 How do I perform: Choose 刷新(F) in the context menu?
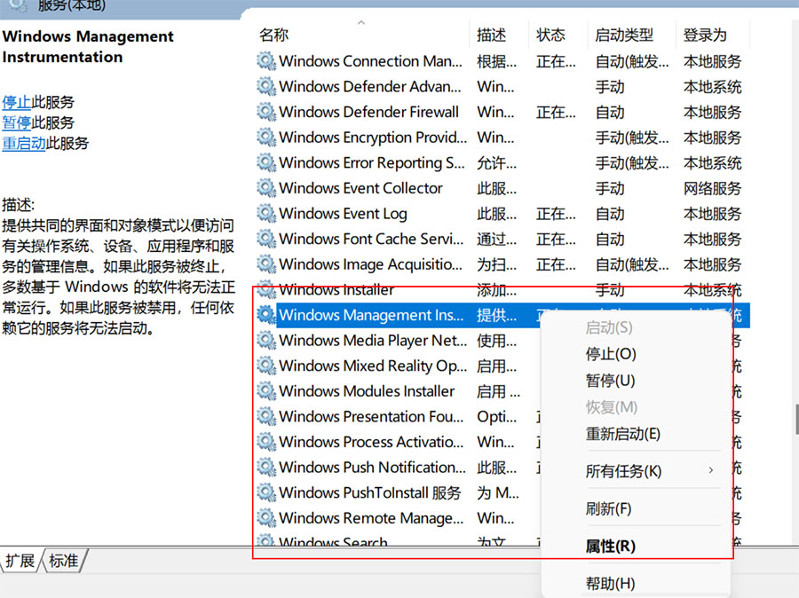coord(608,508)
